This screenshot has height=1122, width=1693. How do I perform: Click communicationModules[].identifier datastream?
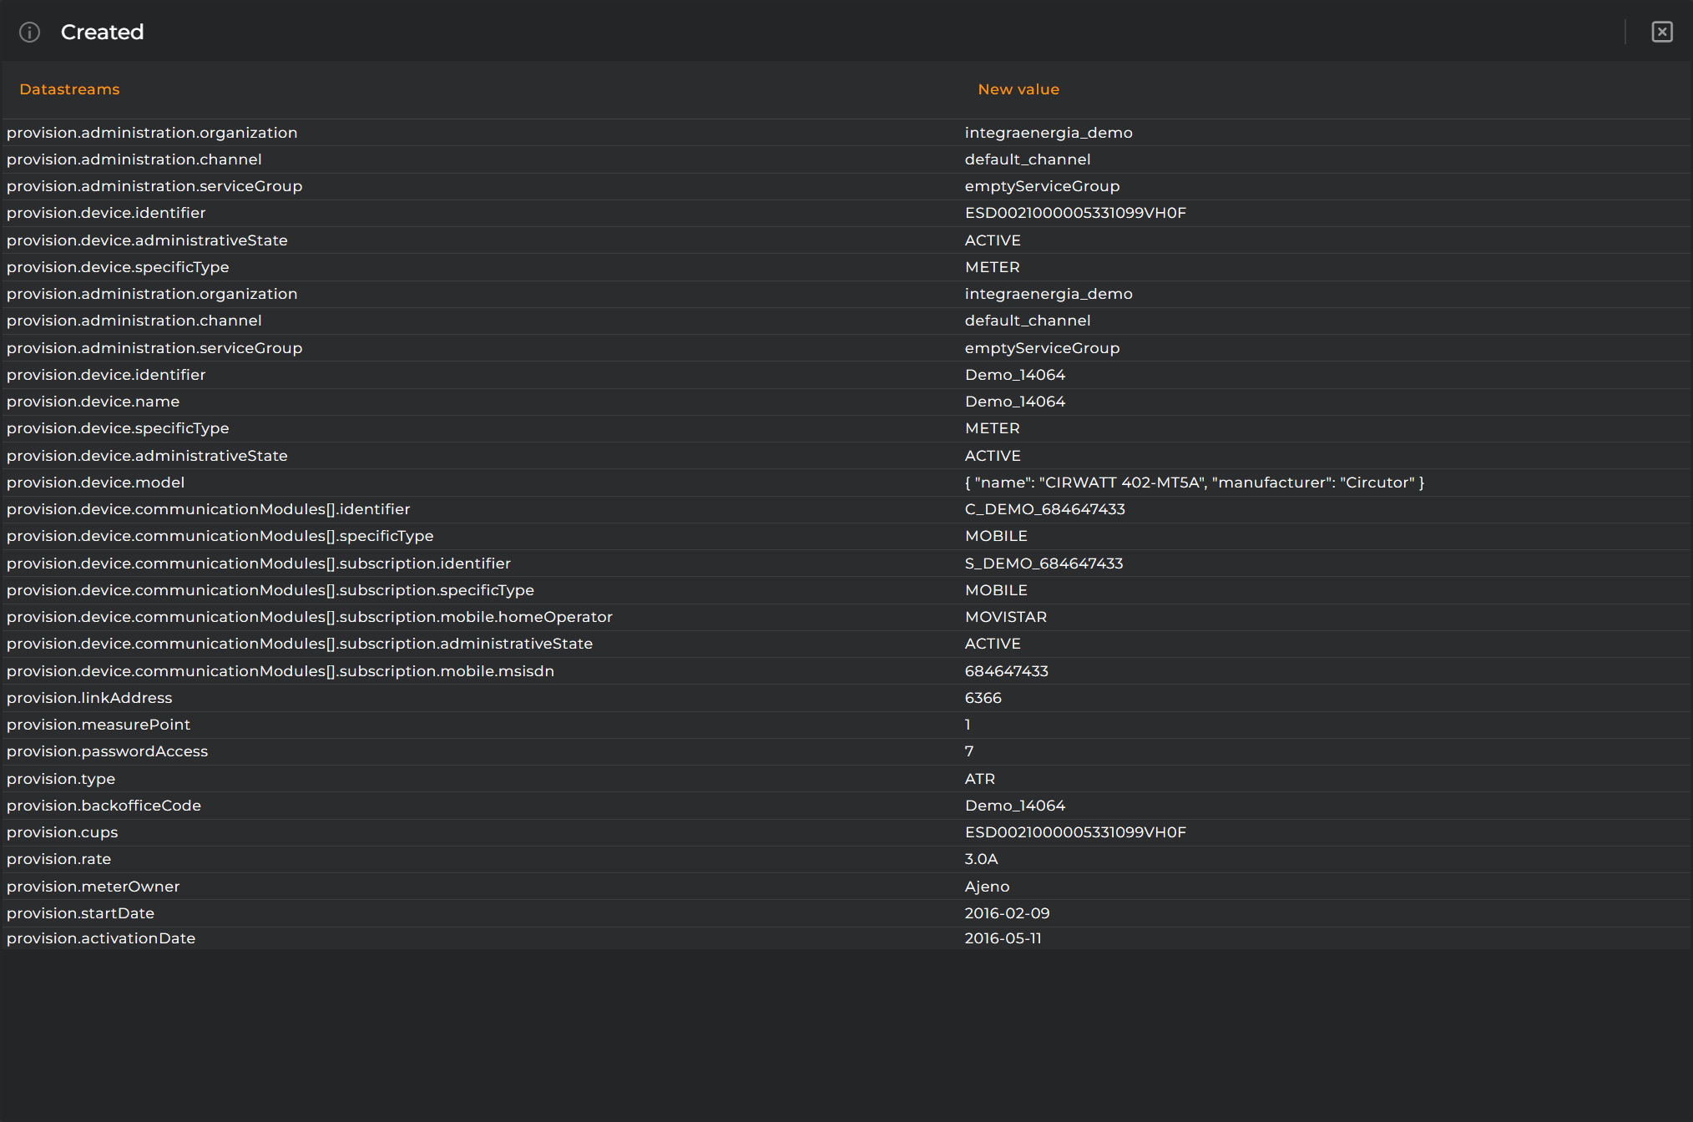click(209, 509)
